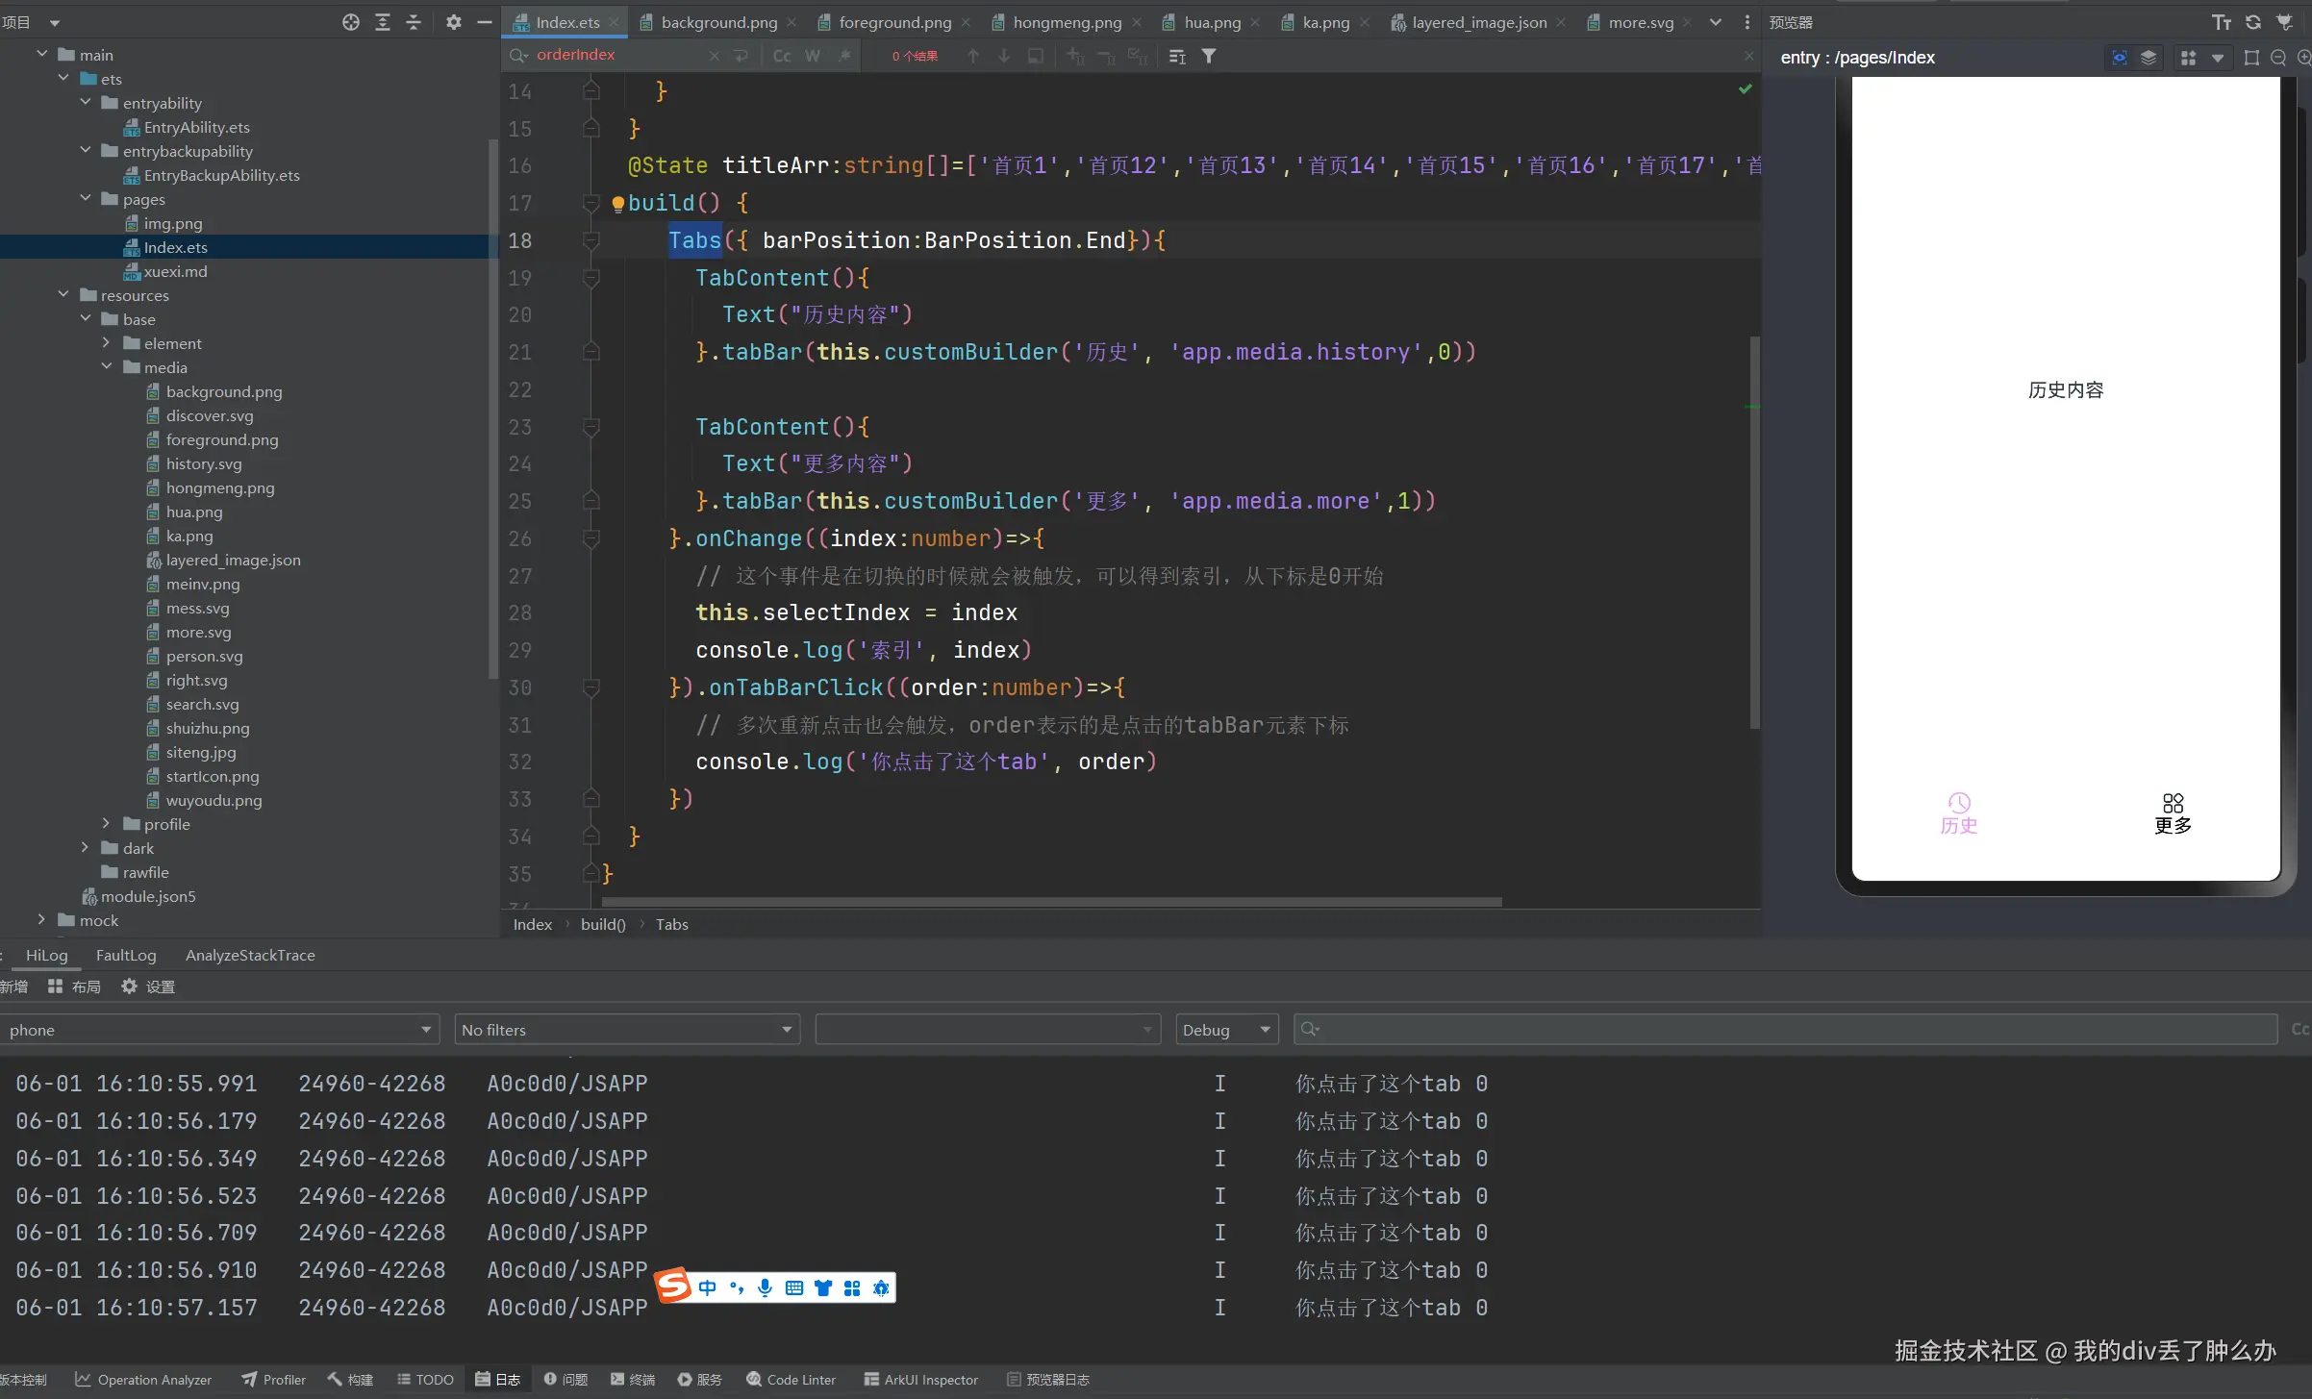Screen dimensions: 2312x1399
Task: Toggle whole words W option in search
Action: pyautogui.click(x=813, y=56)
